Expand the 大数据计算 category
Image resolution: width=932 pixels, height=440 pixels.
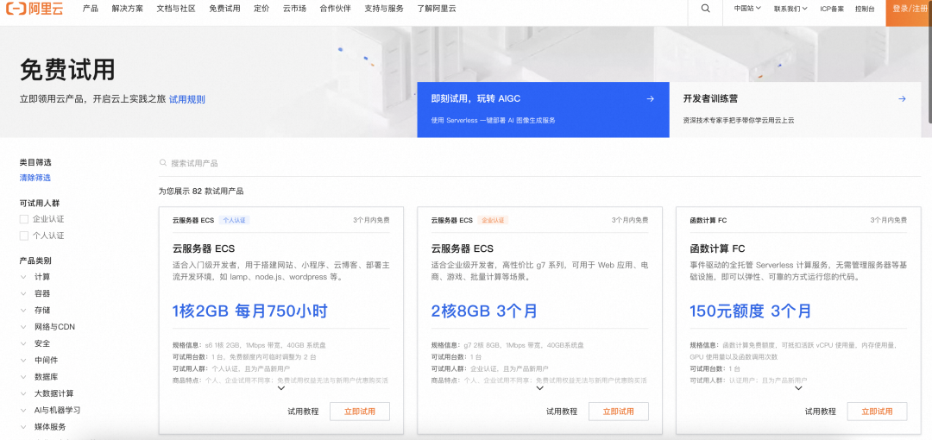tap(24, 393)
